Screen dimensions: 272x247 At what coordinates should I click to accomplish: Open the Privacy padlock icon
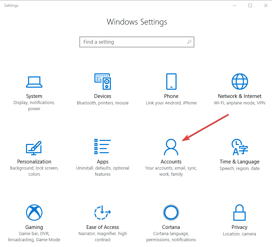239,213
